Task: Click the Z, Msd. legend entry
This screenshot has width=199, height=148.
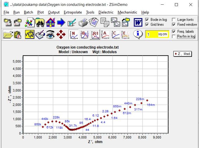Action: pyautogui.click(x=182, y=54)
